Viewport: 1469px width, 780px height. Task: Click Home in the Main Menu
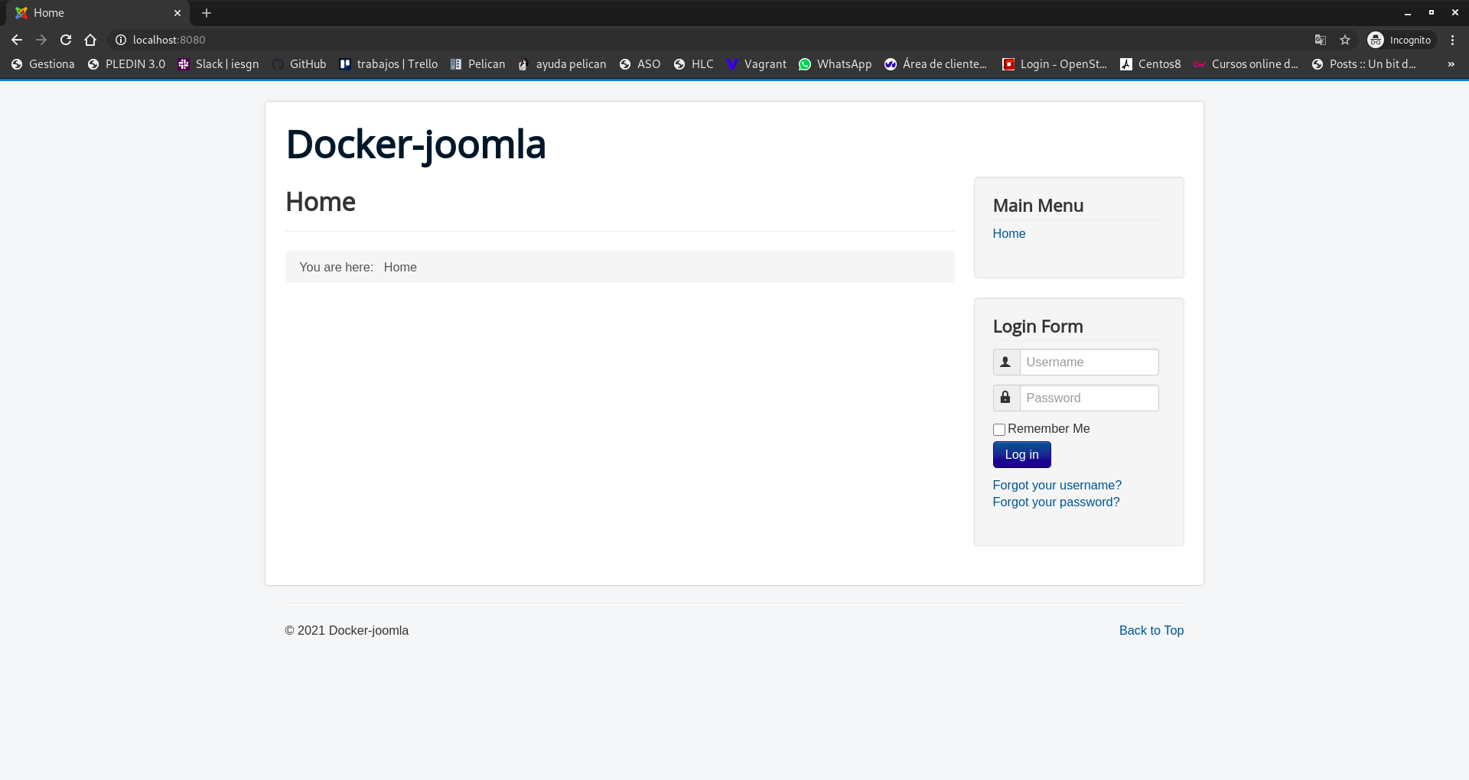1008,233
